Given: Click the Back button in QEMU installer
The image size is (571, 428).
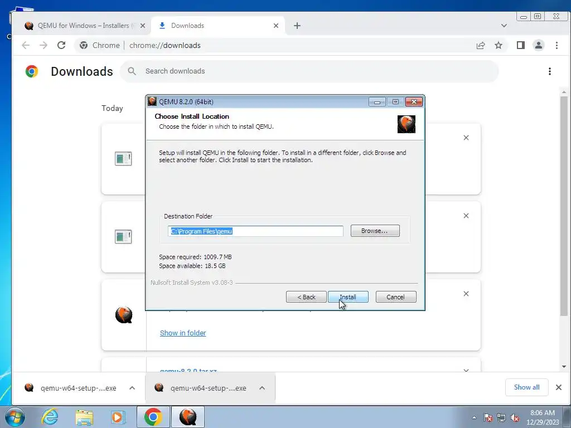Looking at the screenshot, I should pyautogui.click(x=306, y=297).
